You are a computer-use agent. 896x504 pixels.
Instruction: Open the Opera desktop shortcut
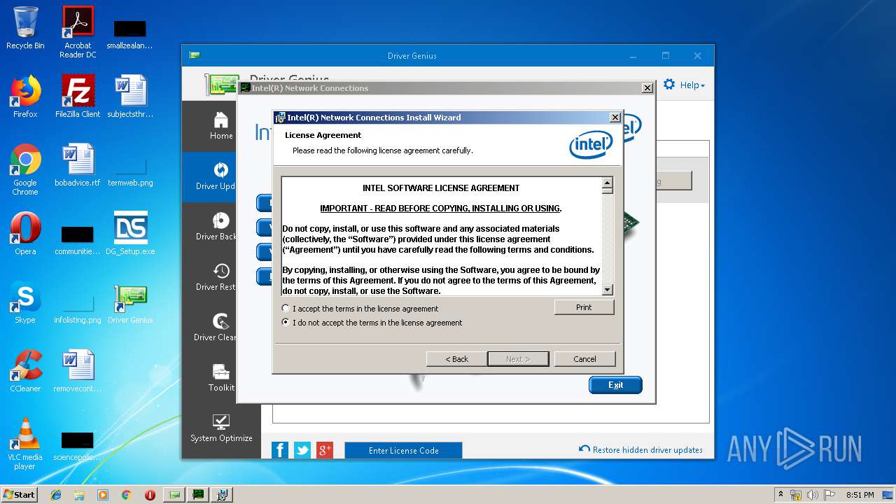(x=25, y=234)
